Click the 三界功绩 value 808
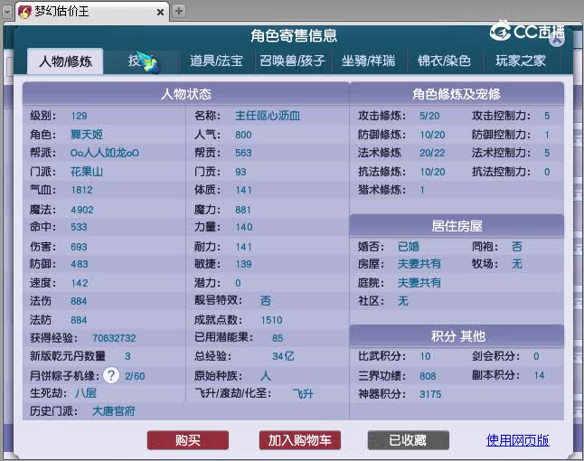584x461 pixels. (x=428, y=376)
